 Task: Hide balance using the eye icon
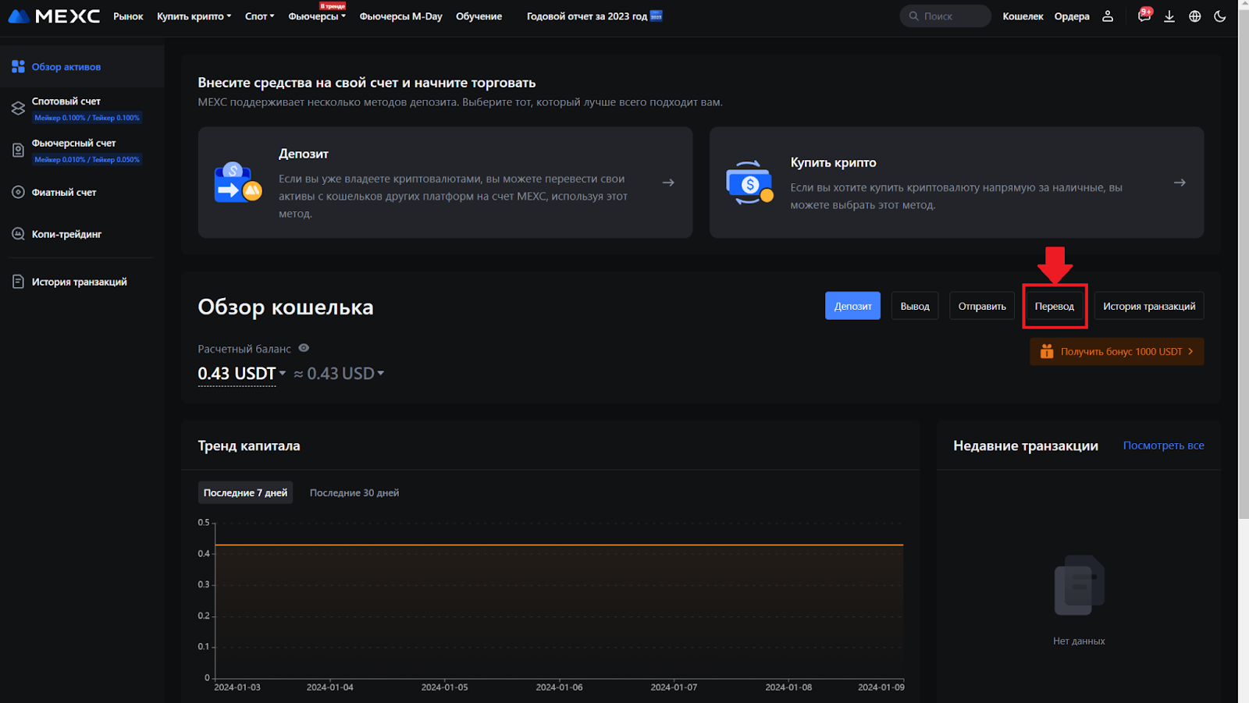point(304,348)
